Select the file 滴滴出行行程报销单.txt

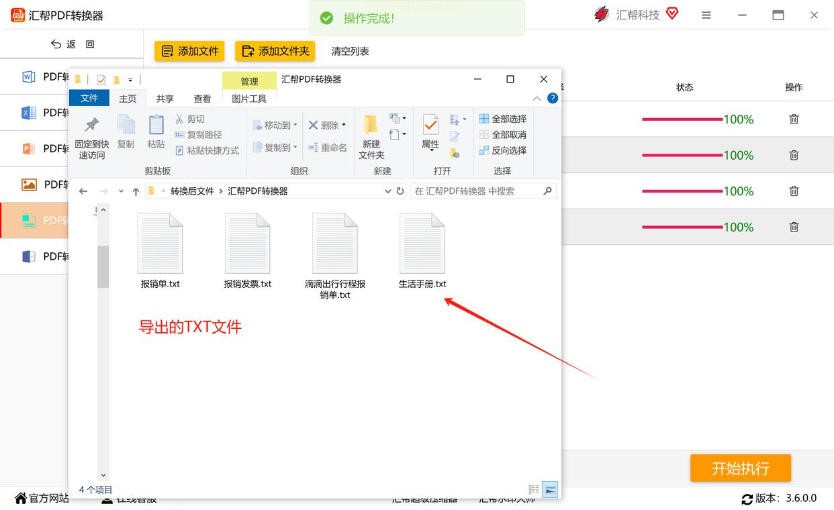pos(335,256)
